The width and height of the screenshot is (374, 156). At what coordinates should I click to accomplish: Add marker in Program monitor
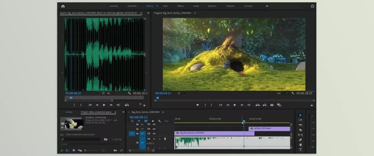click(x=198, y=105)
